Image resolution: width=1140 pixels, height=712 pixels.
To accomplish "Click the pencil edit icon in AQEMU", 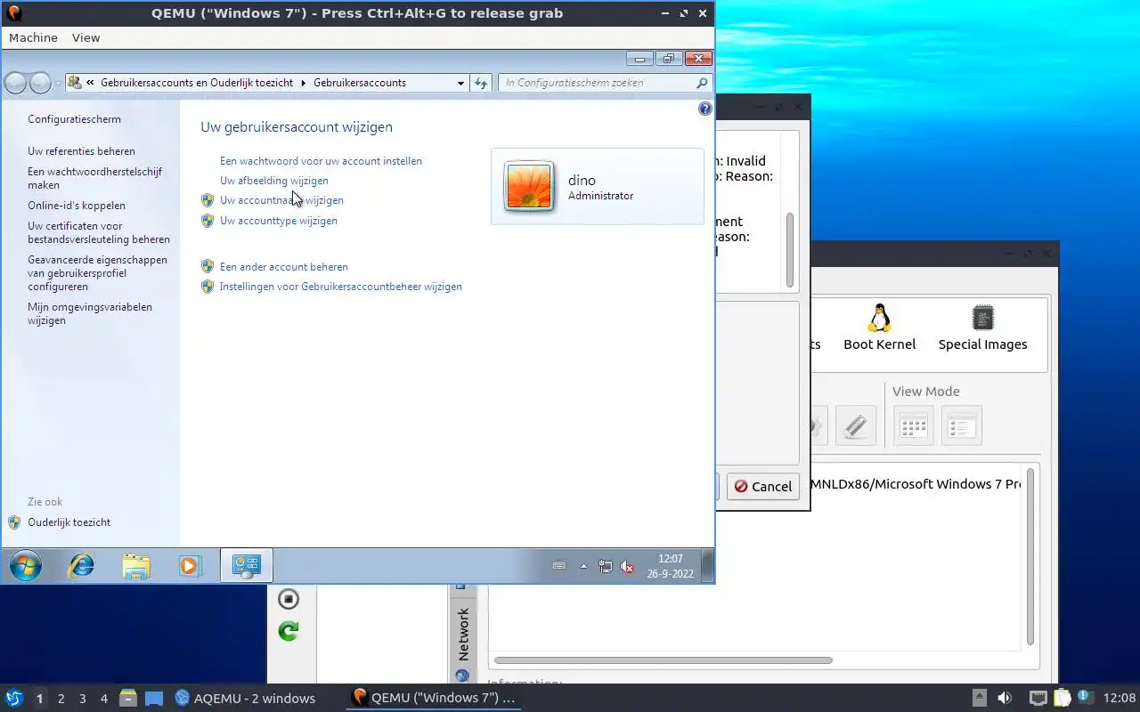I will tap(855, 426).
